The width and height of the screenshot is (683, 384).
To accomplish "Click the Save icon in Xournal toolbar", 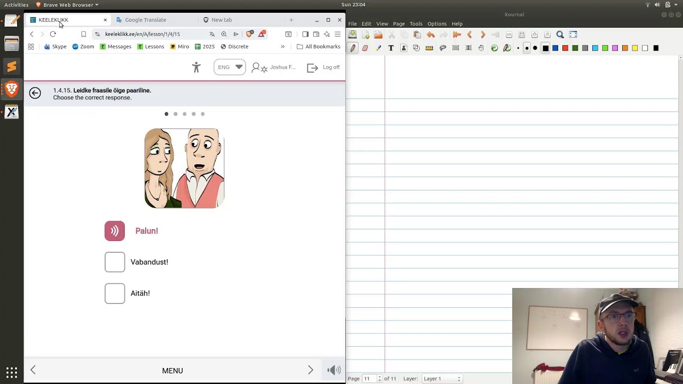I will coord(353,35).
